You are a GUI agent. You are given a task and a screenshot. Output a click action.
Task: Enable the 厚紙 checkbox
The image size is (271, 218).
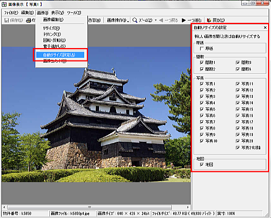202,49
